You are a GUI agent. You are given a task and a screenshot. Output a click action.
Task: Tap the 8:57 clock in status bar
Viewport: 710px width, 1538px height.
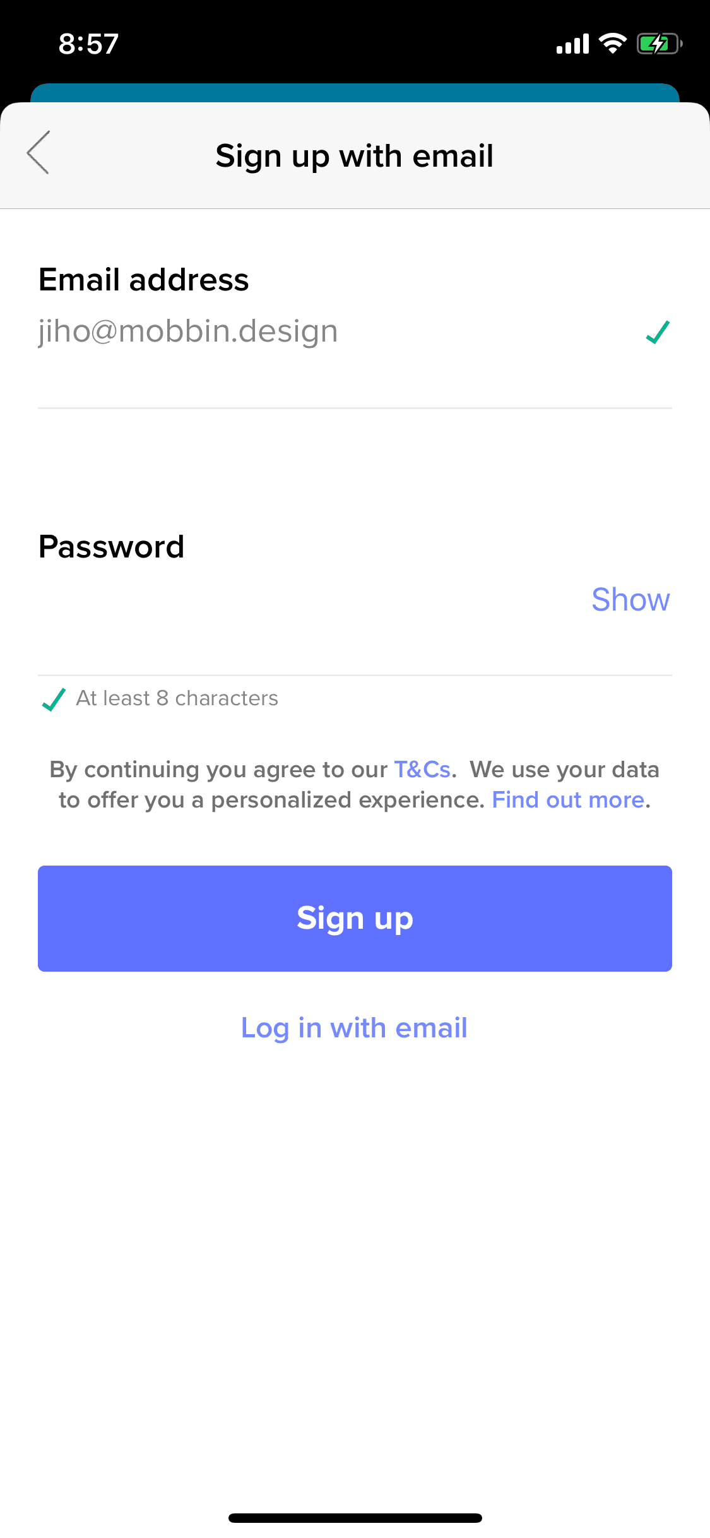pos(88,44)
